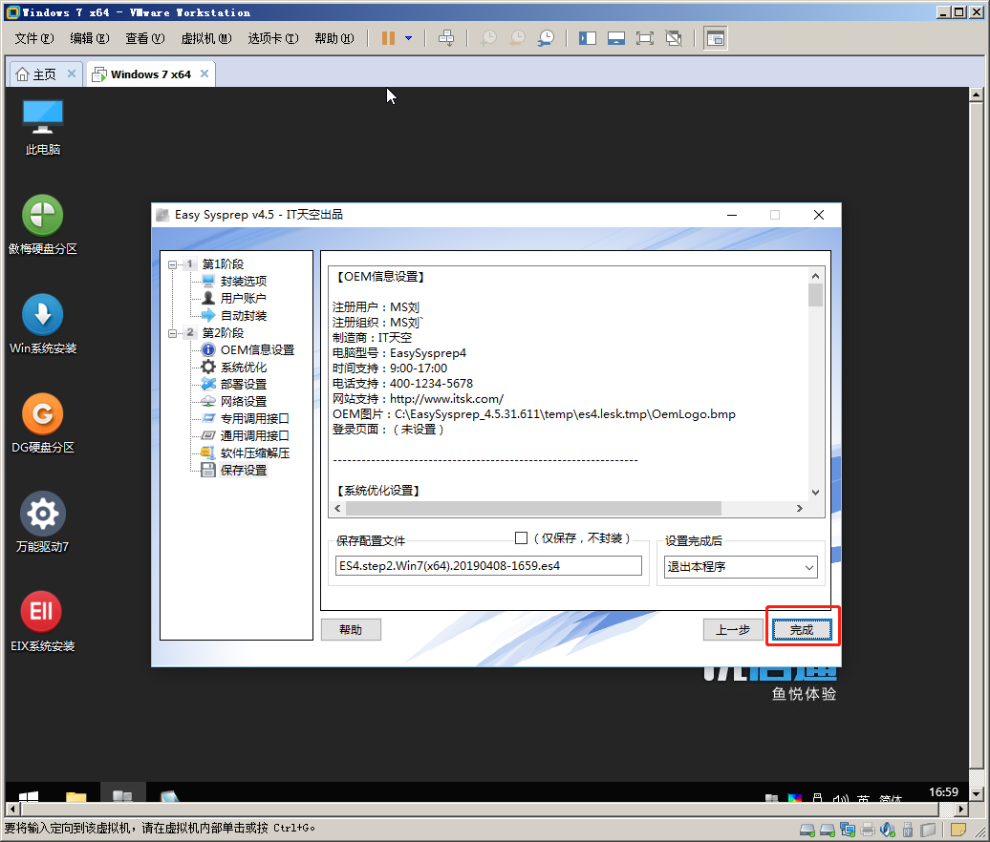Select 系统优化 in the tree
990x842 pixels.
pyautogui.click(x=244, y=368)
